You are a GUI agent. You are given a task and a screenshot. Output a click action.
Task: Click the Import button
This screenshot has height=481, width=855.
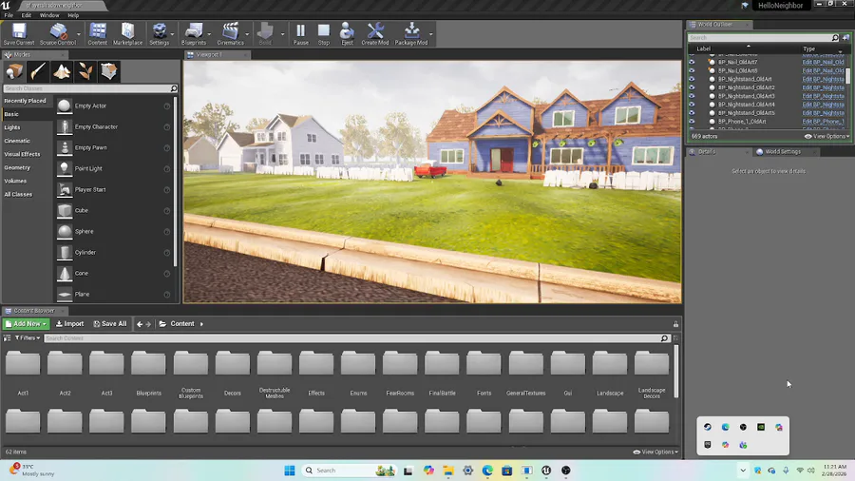(69, 324)
